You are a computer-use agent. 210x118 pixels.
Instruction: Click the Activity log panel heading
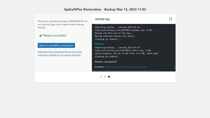coord(102,19)
